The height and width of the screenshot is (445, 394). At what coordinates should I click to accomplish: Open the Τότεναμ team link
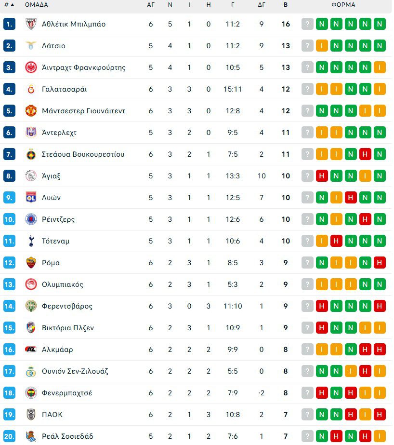(55, 241)
